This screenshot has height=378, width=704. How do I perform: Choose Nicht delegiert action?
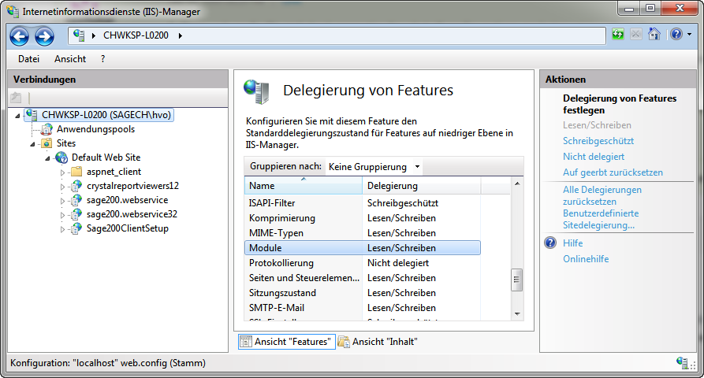point(594,157)
